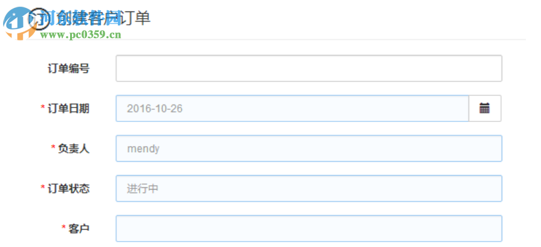Click the circular back arrow icon
This screenshot has width=541, height=247.
pyautogui.click(x=40, y=19)
